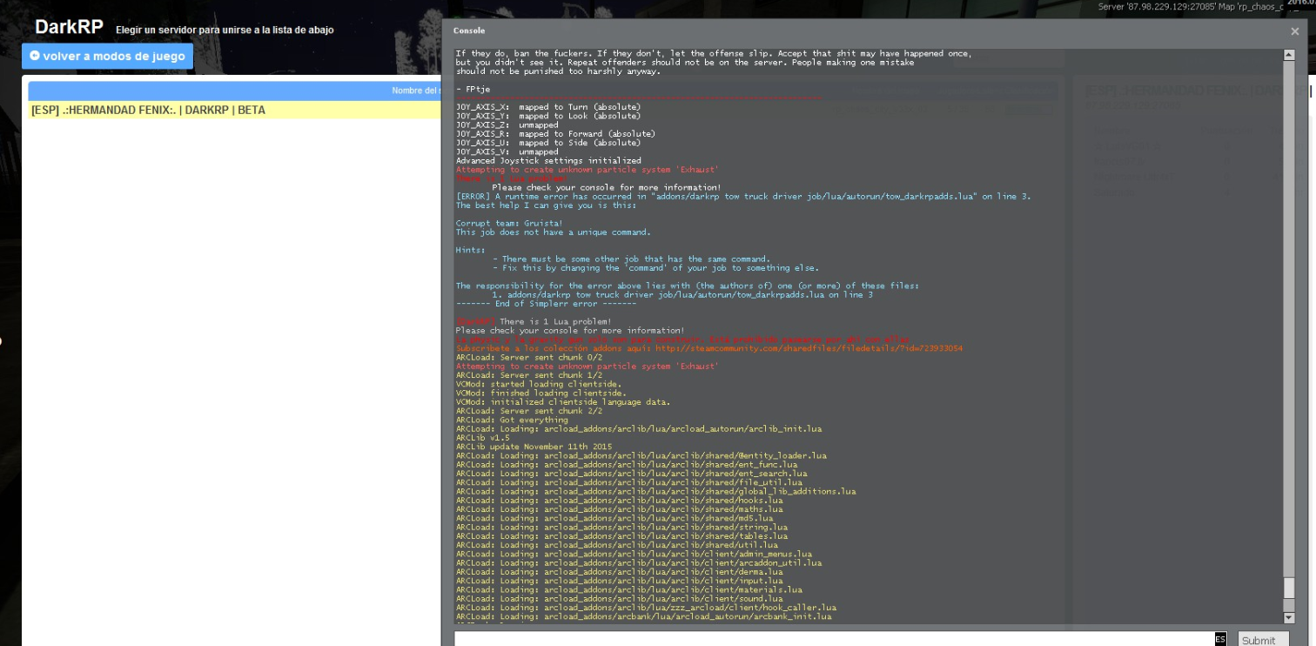Select the 'Hints:' line in the console

coord(470,250)
